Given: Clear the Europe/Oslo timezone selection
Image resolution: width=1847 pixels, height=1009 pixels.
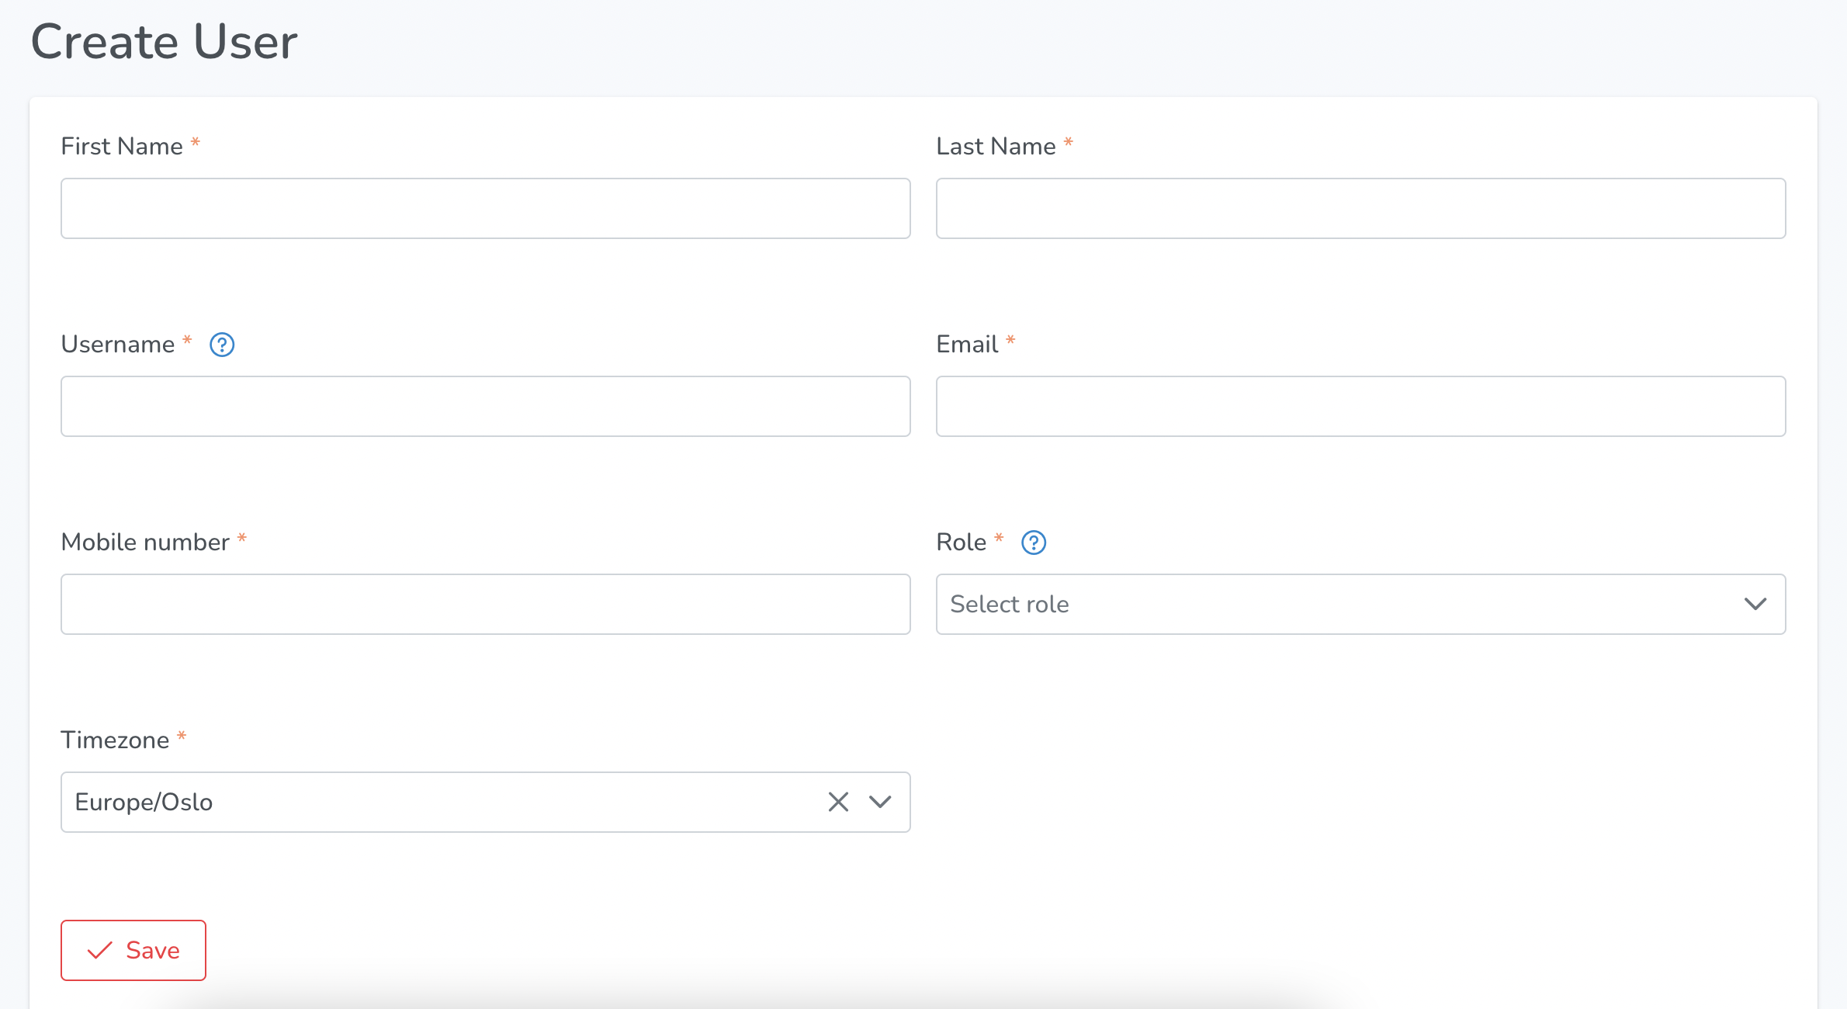Looking at the screenshot, I should coord(838,802).
